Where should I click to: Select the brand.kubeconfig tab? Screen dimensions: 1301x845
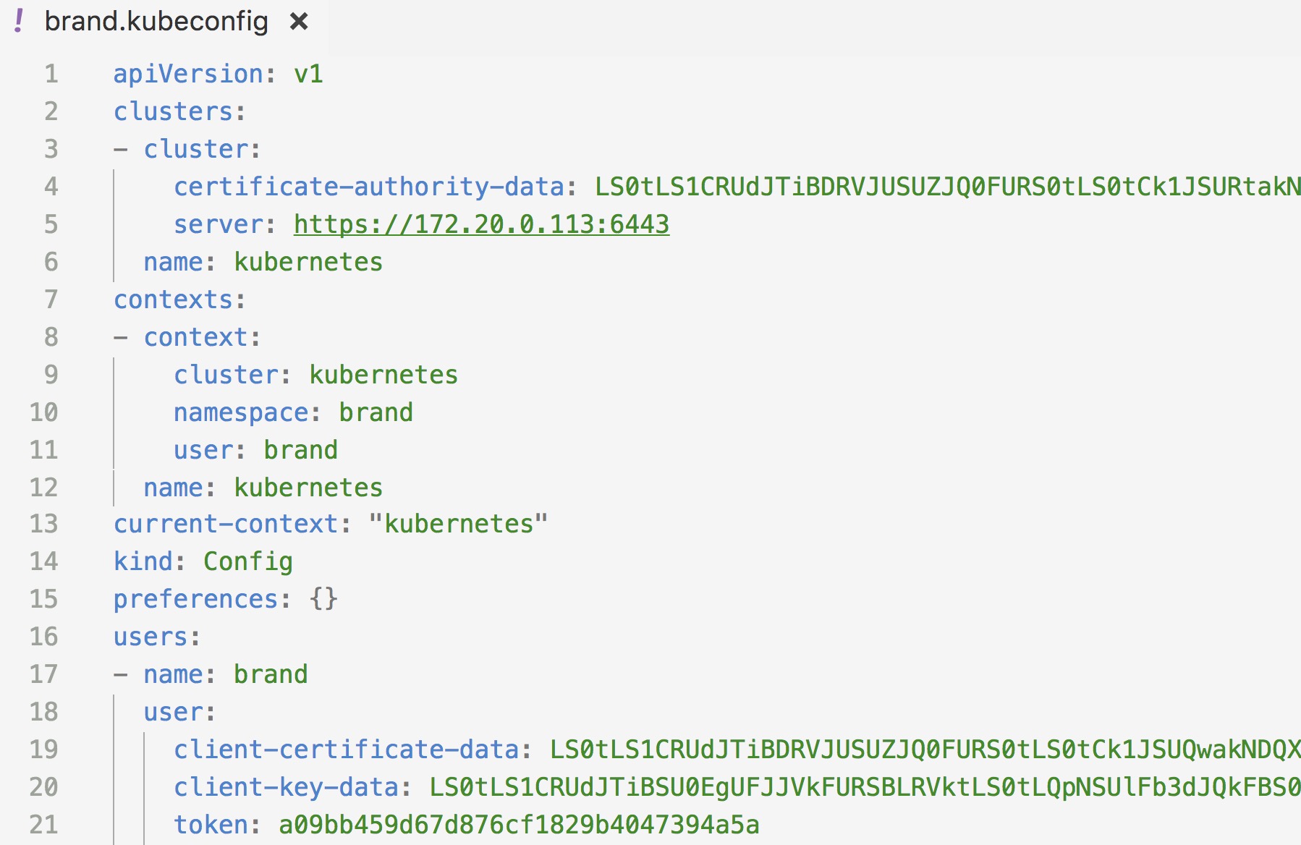pyautogui.click(x=156, y=22)
